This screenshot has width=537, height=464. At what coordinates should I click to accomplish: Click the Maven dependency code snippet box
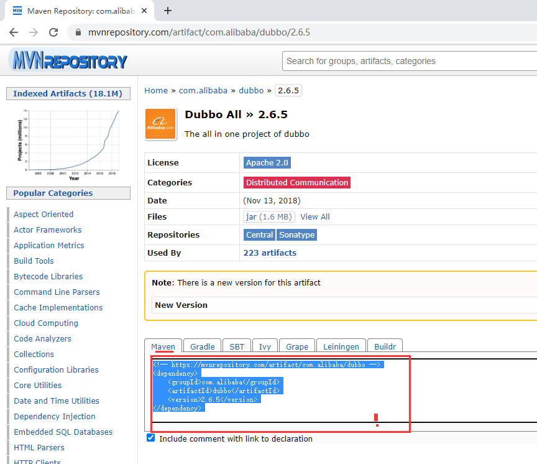pyautogui.click(x=344, y=391)
